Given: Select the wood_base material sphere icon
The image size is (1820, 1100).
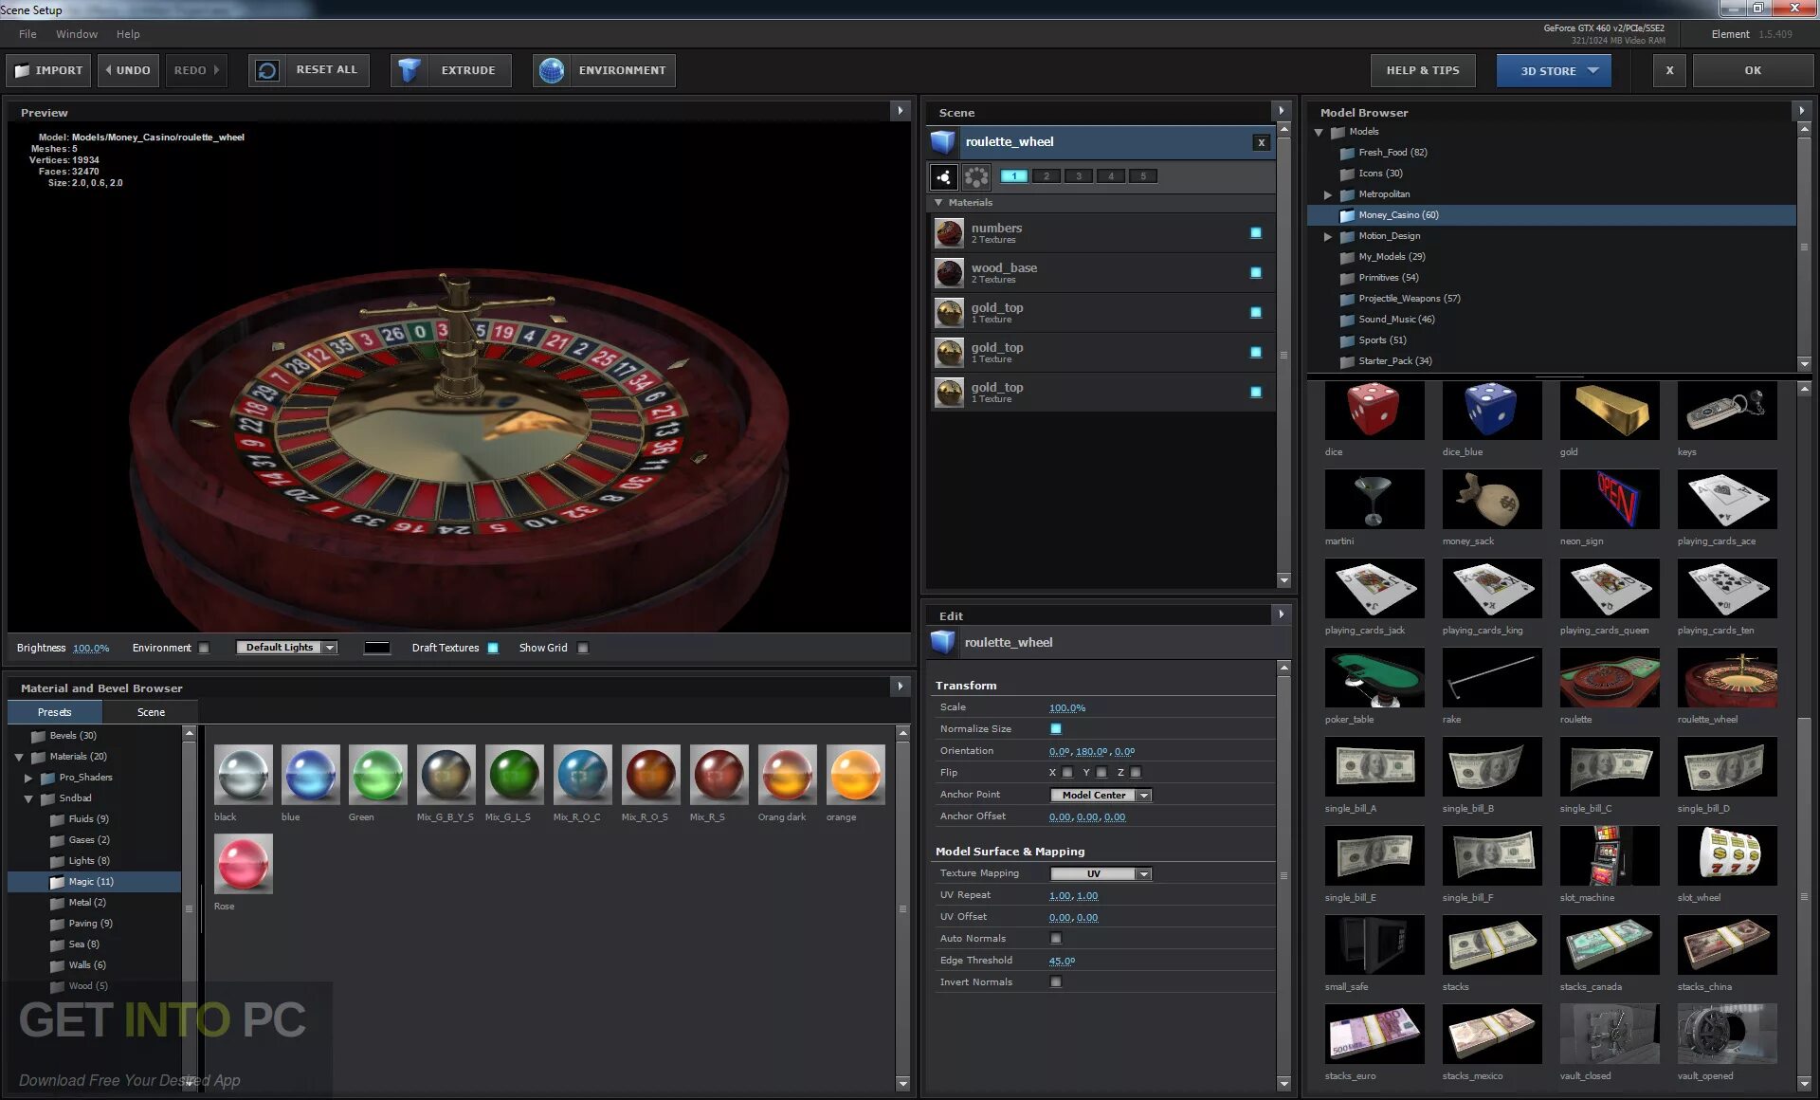Looking at the screenshot, I should tap(949, 273).
